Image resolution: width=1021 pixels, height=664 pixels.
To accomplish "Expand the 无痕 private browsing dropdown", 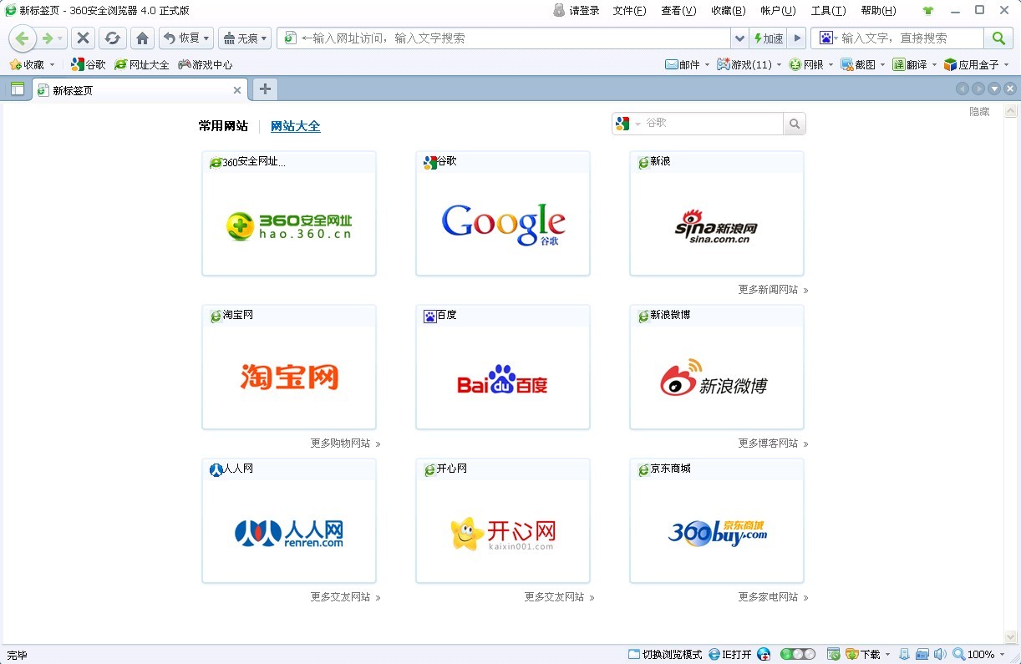I will click(x=245, y=38).
